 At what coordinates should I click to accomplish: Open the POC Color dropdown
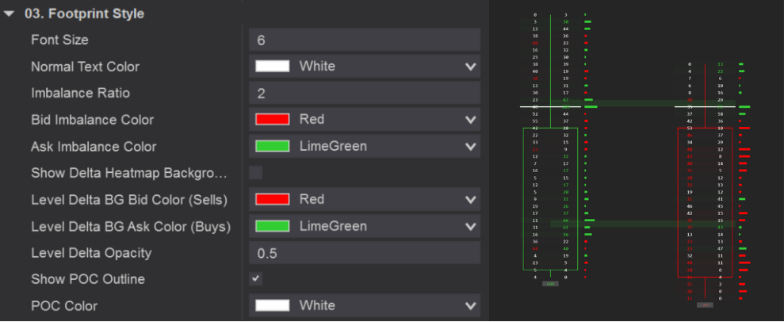click(470, 305)
